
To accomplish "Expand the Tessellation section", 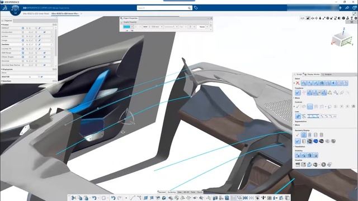I will point(300,146).
